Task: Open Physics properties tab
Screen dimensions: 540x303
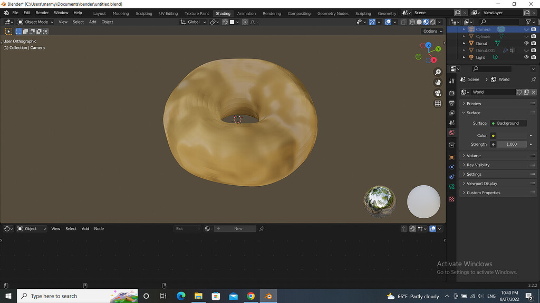Action: (x=452, y=167)
